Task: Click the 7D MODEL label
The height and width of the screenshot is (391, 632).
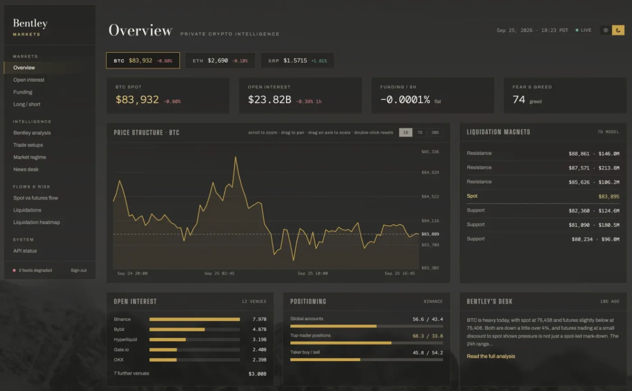Action: pos(608,132)
